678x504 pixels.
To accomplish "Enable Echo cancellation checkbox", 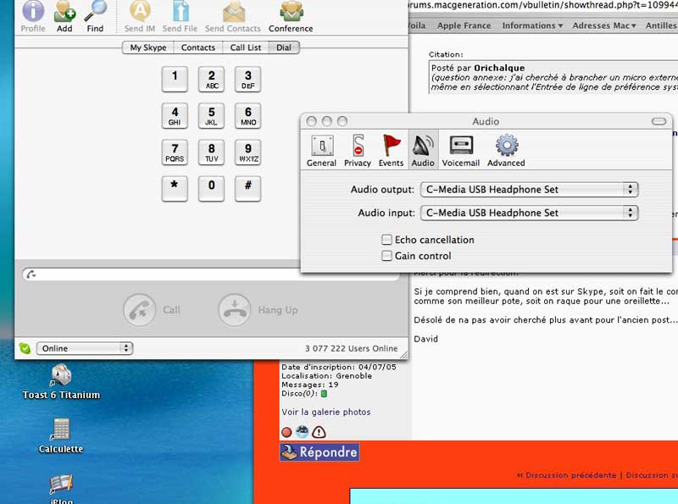I will tap(386, 240).
